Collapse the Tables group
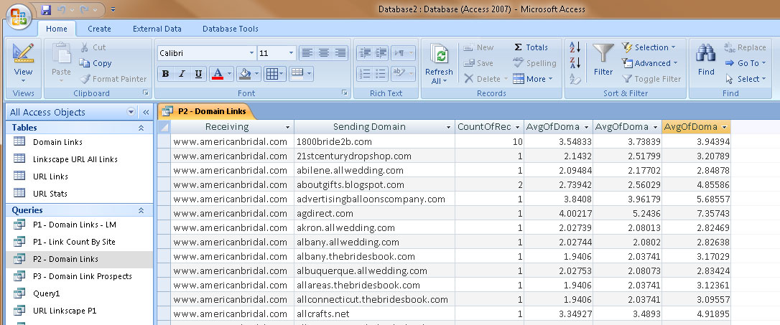The image size is (780, 325). 141,128
